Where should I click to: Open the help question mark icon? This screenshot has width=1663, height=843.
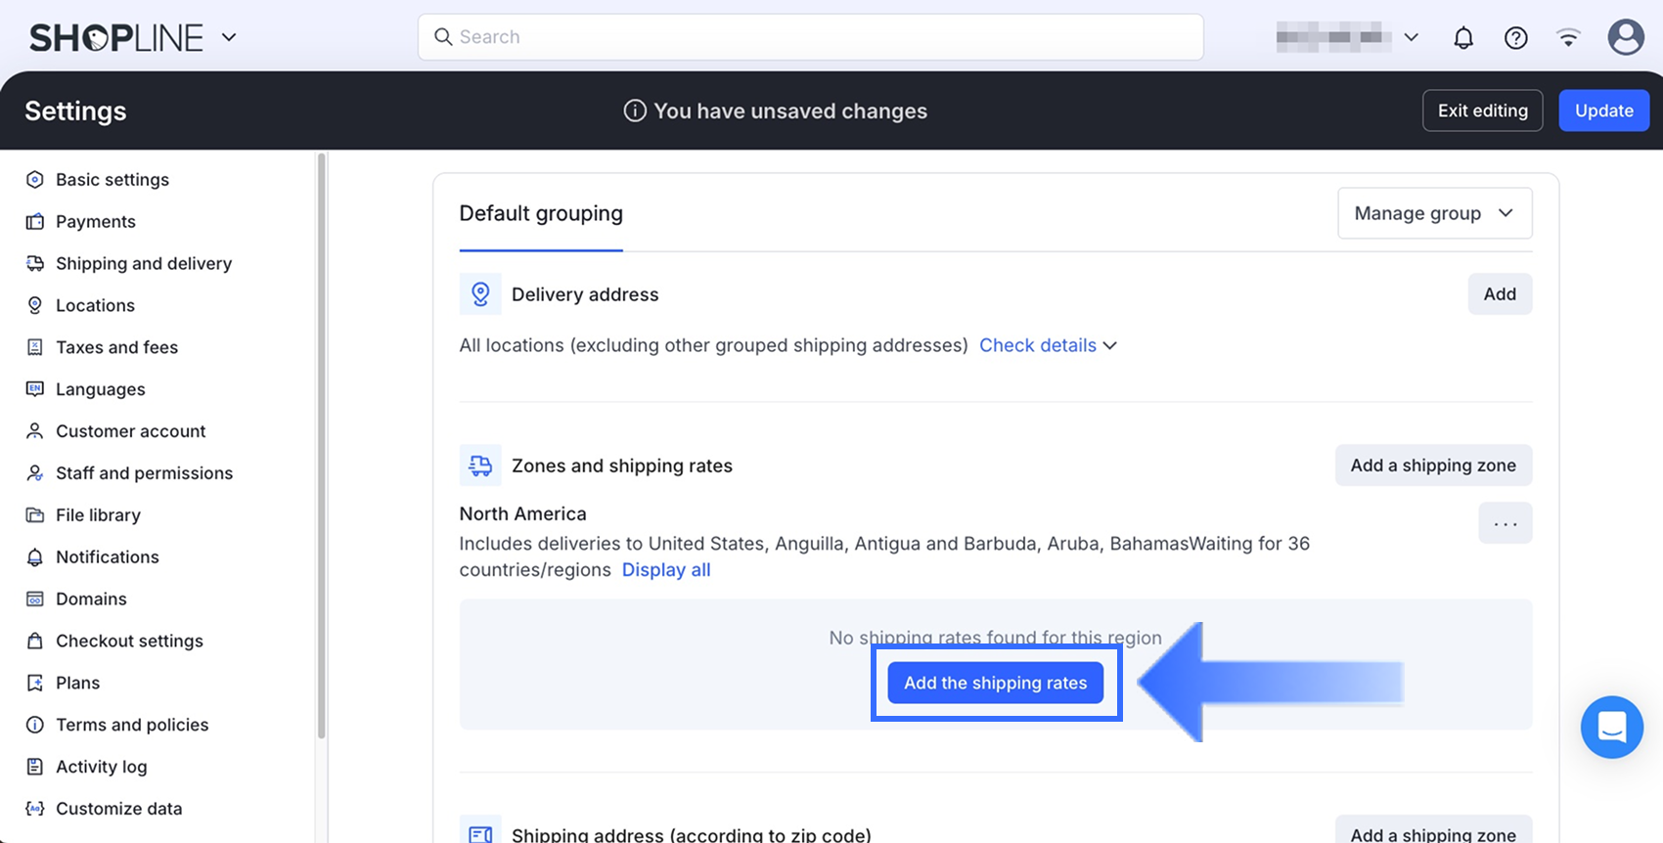1515,38
